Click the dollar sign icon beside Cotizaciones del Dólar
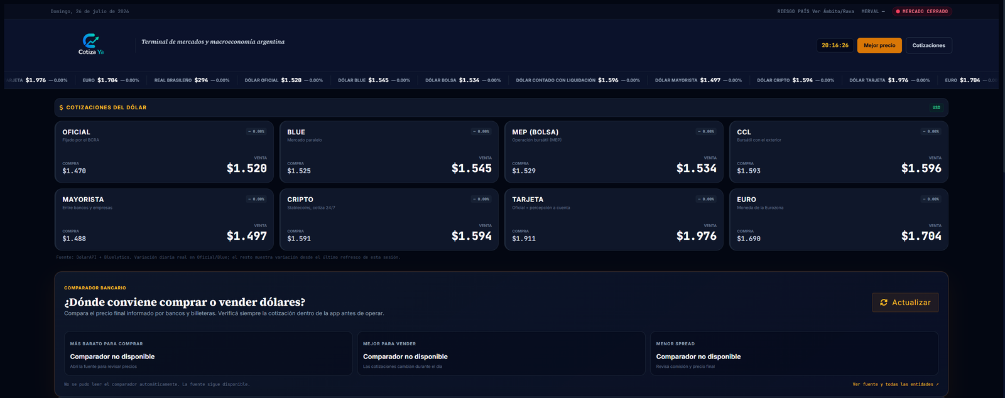Screen dimensions: 1005x398 coord(61,107)
